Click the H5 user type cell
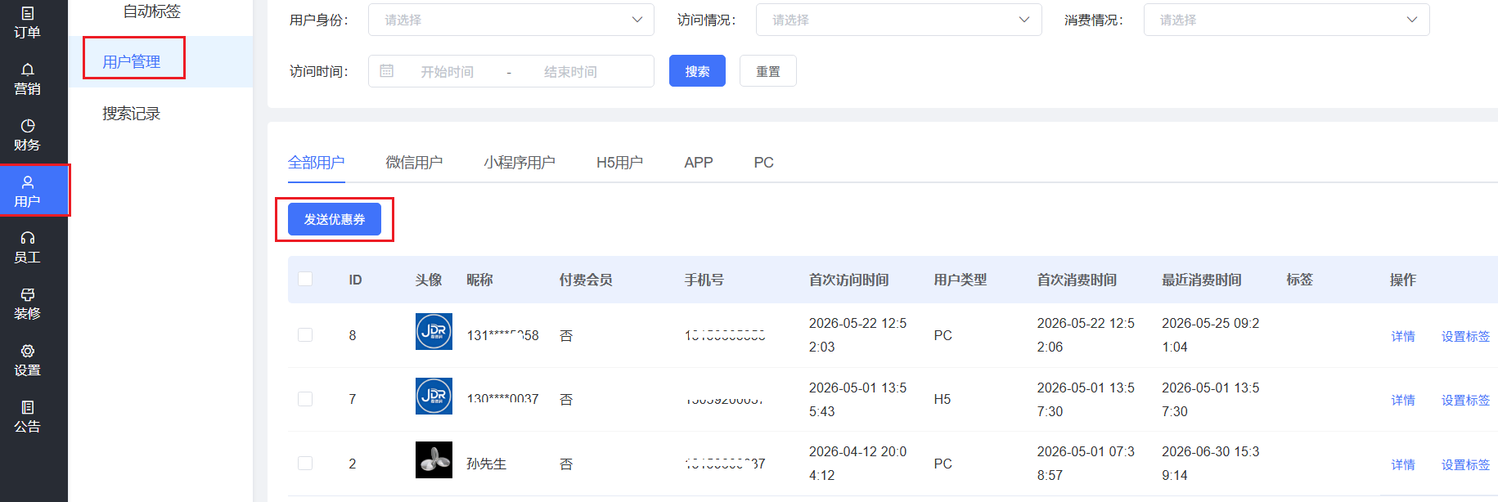Viewport: 1498px width, 502px height. point(942,399)
